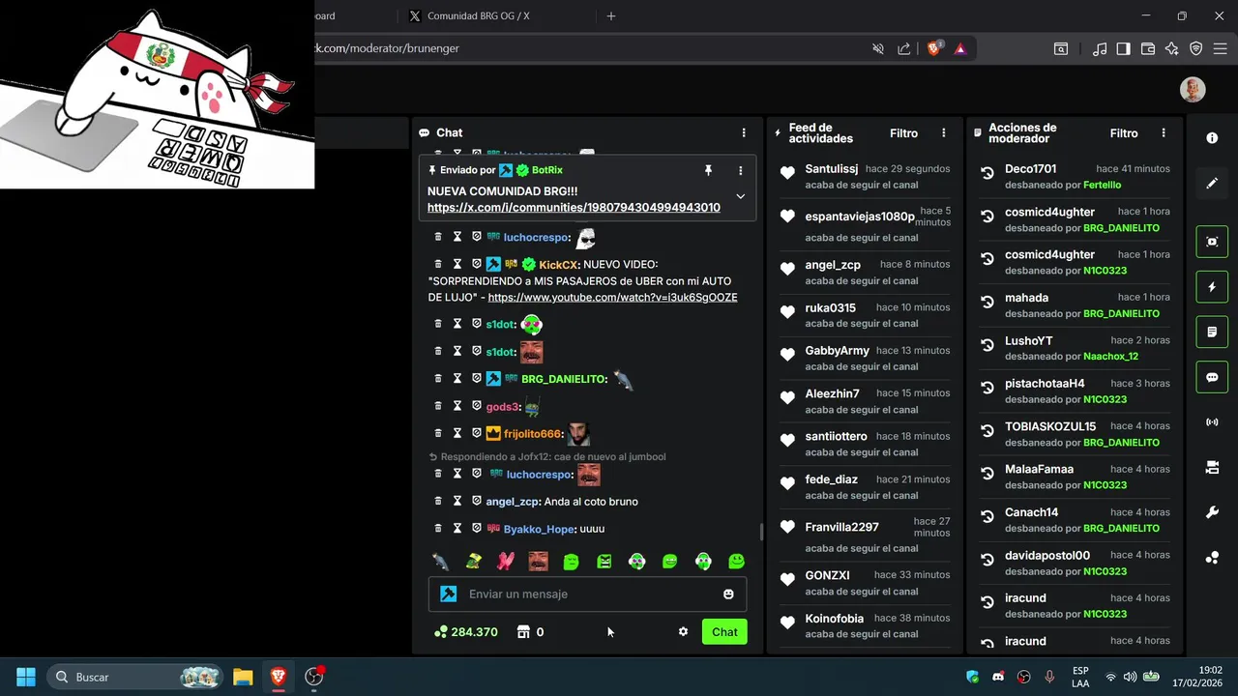Viewport: 1238px width, 696px height.
Task: Click cosmicd4ughter unbanned by N1C0323
Action: click(x=1049, y=254)
